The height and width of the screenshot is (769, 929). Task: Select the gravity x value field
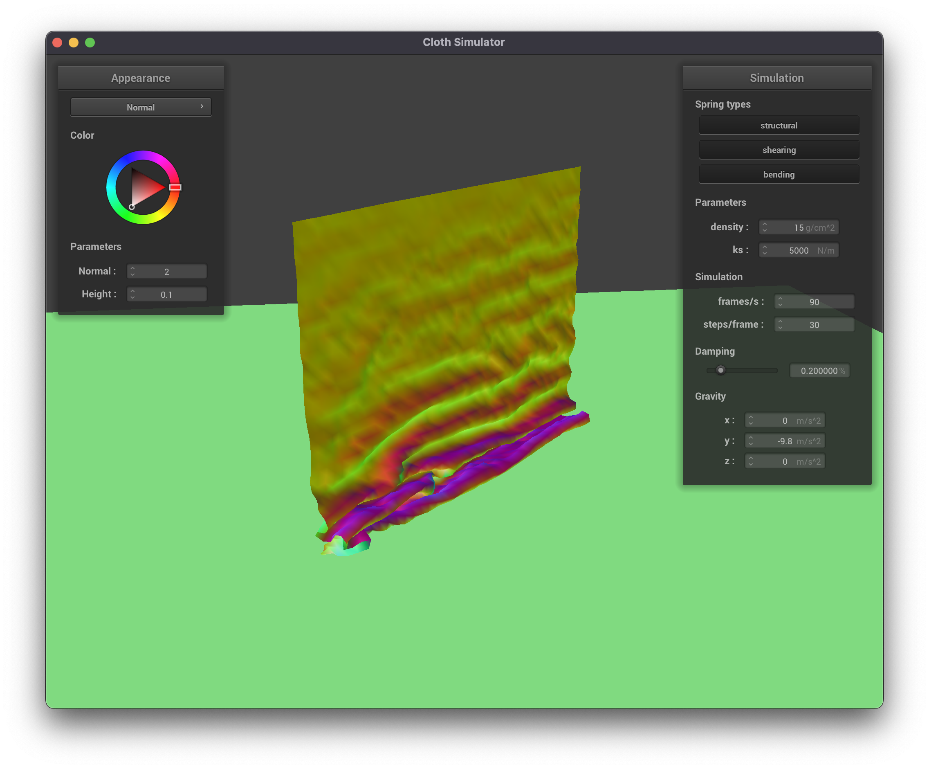(785, 420)
